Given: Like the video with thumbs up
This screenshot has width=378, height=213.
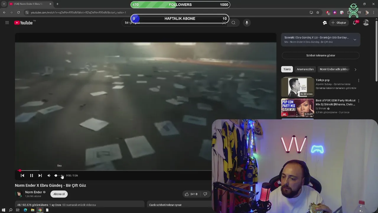Looking at the screenshot, I should coord(191,194).
